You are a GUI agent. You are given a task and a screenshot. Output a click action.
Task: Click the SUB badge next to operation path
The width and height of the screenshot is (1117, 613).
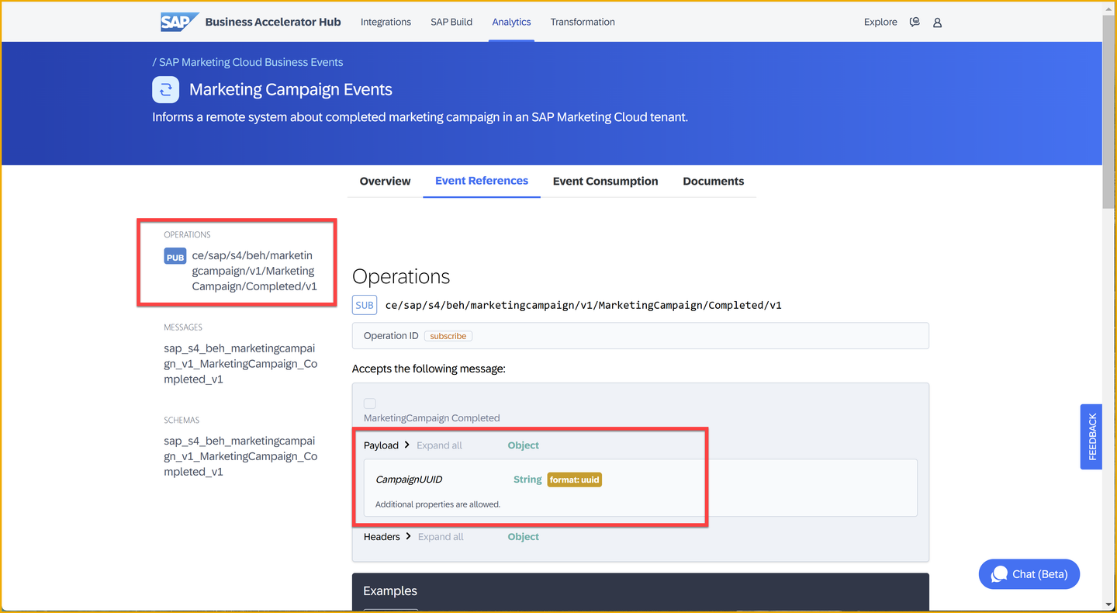(365, 305)
